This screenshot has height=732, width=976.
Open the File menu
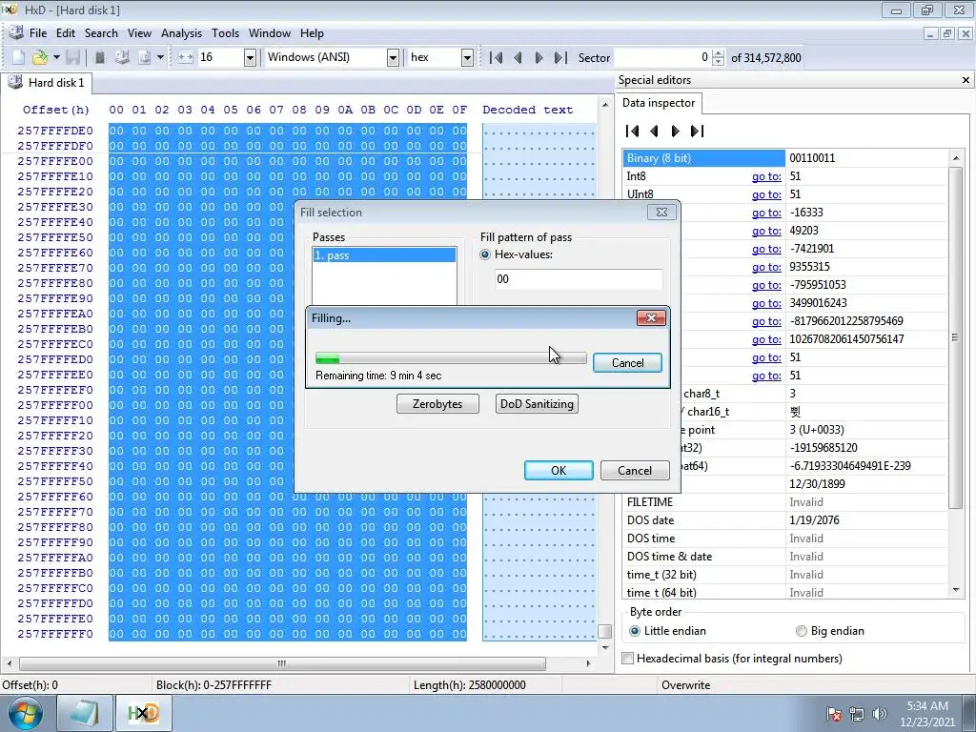[38, 33]
